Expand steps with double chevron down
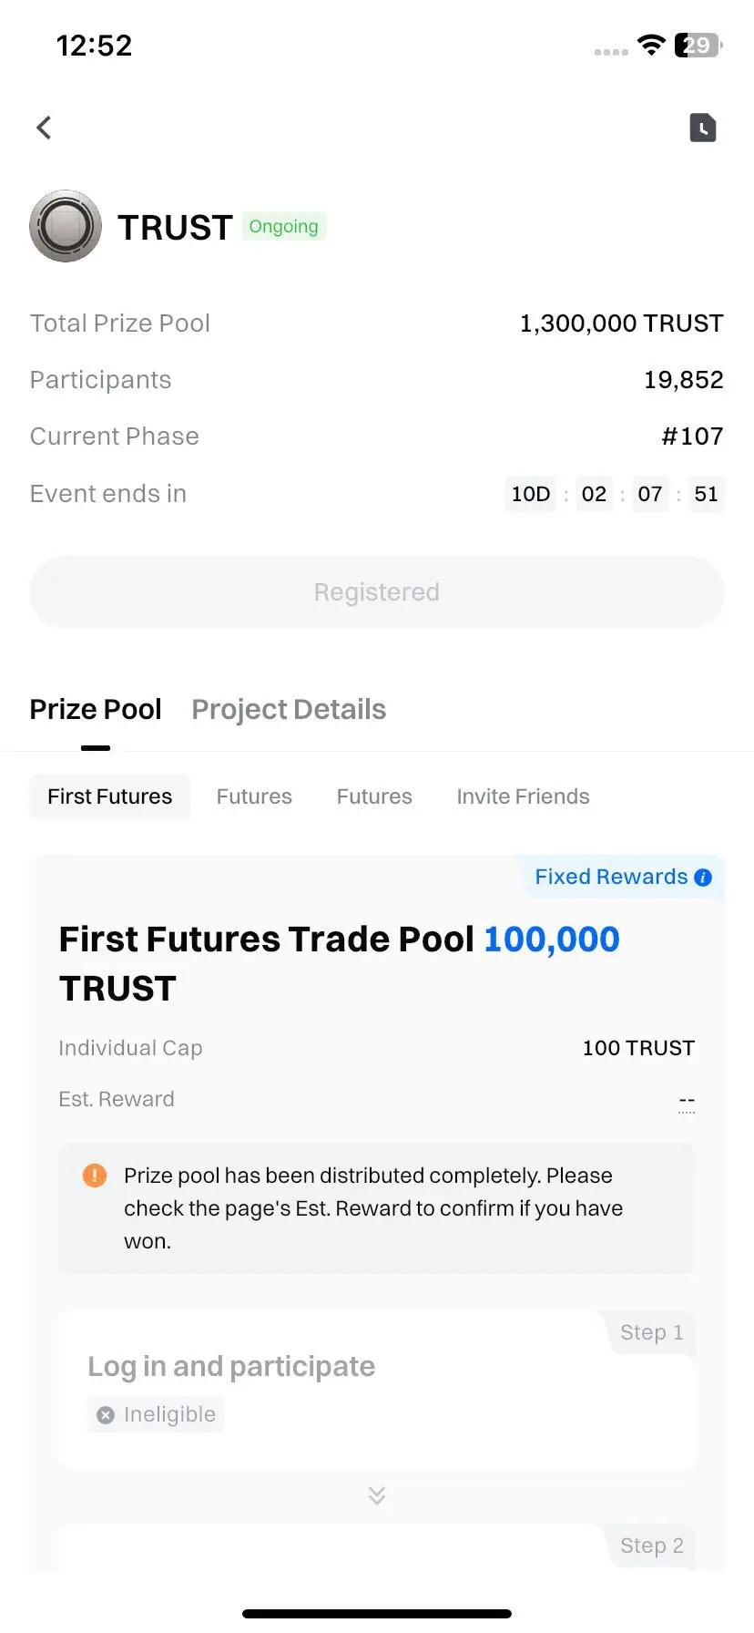The width and height of the screenshot is (754, 1633). click(377, 1495)
